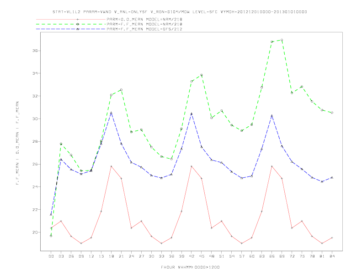362x279 pixels.
Task: Click x-axis forecast hour label 03
Action: tap(61, 256)
